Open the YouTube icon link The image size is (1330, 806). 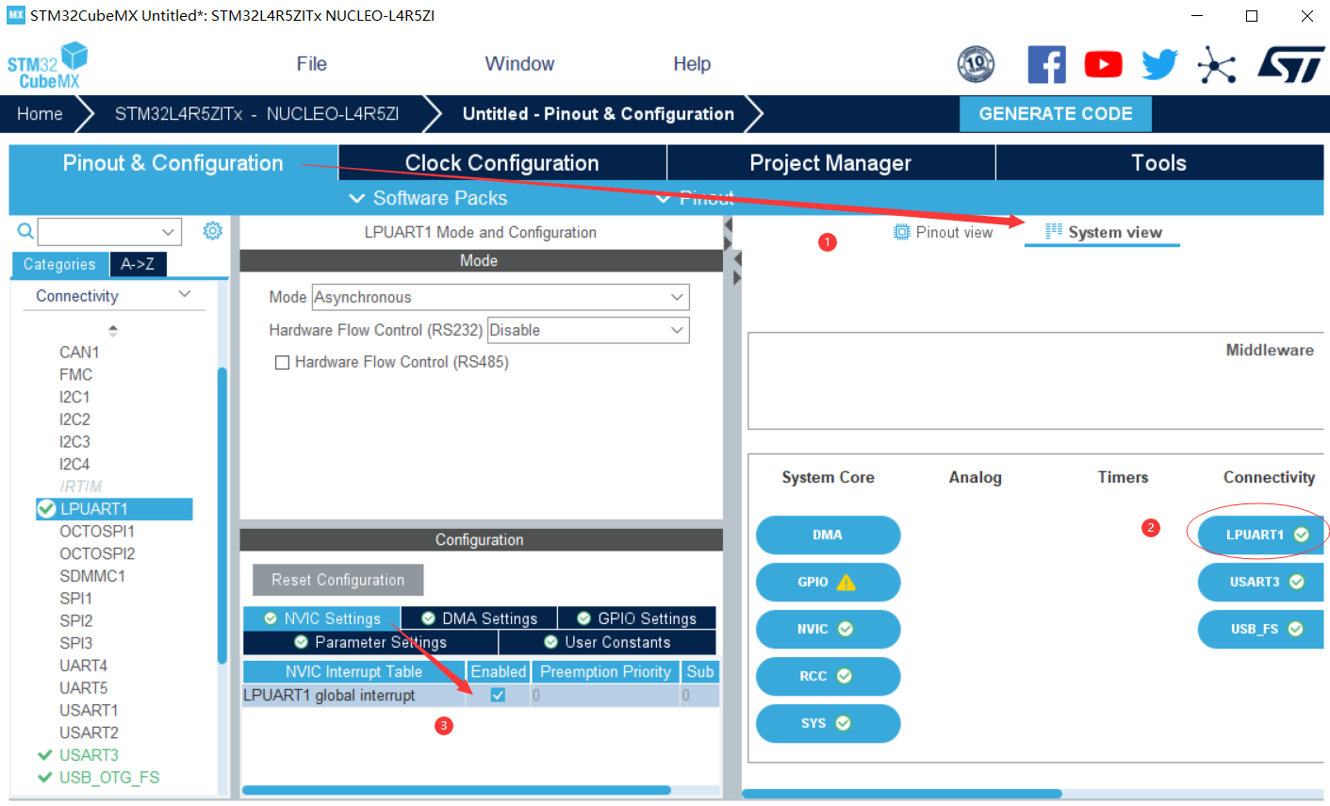[1103, 64]
